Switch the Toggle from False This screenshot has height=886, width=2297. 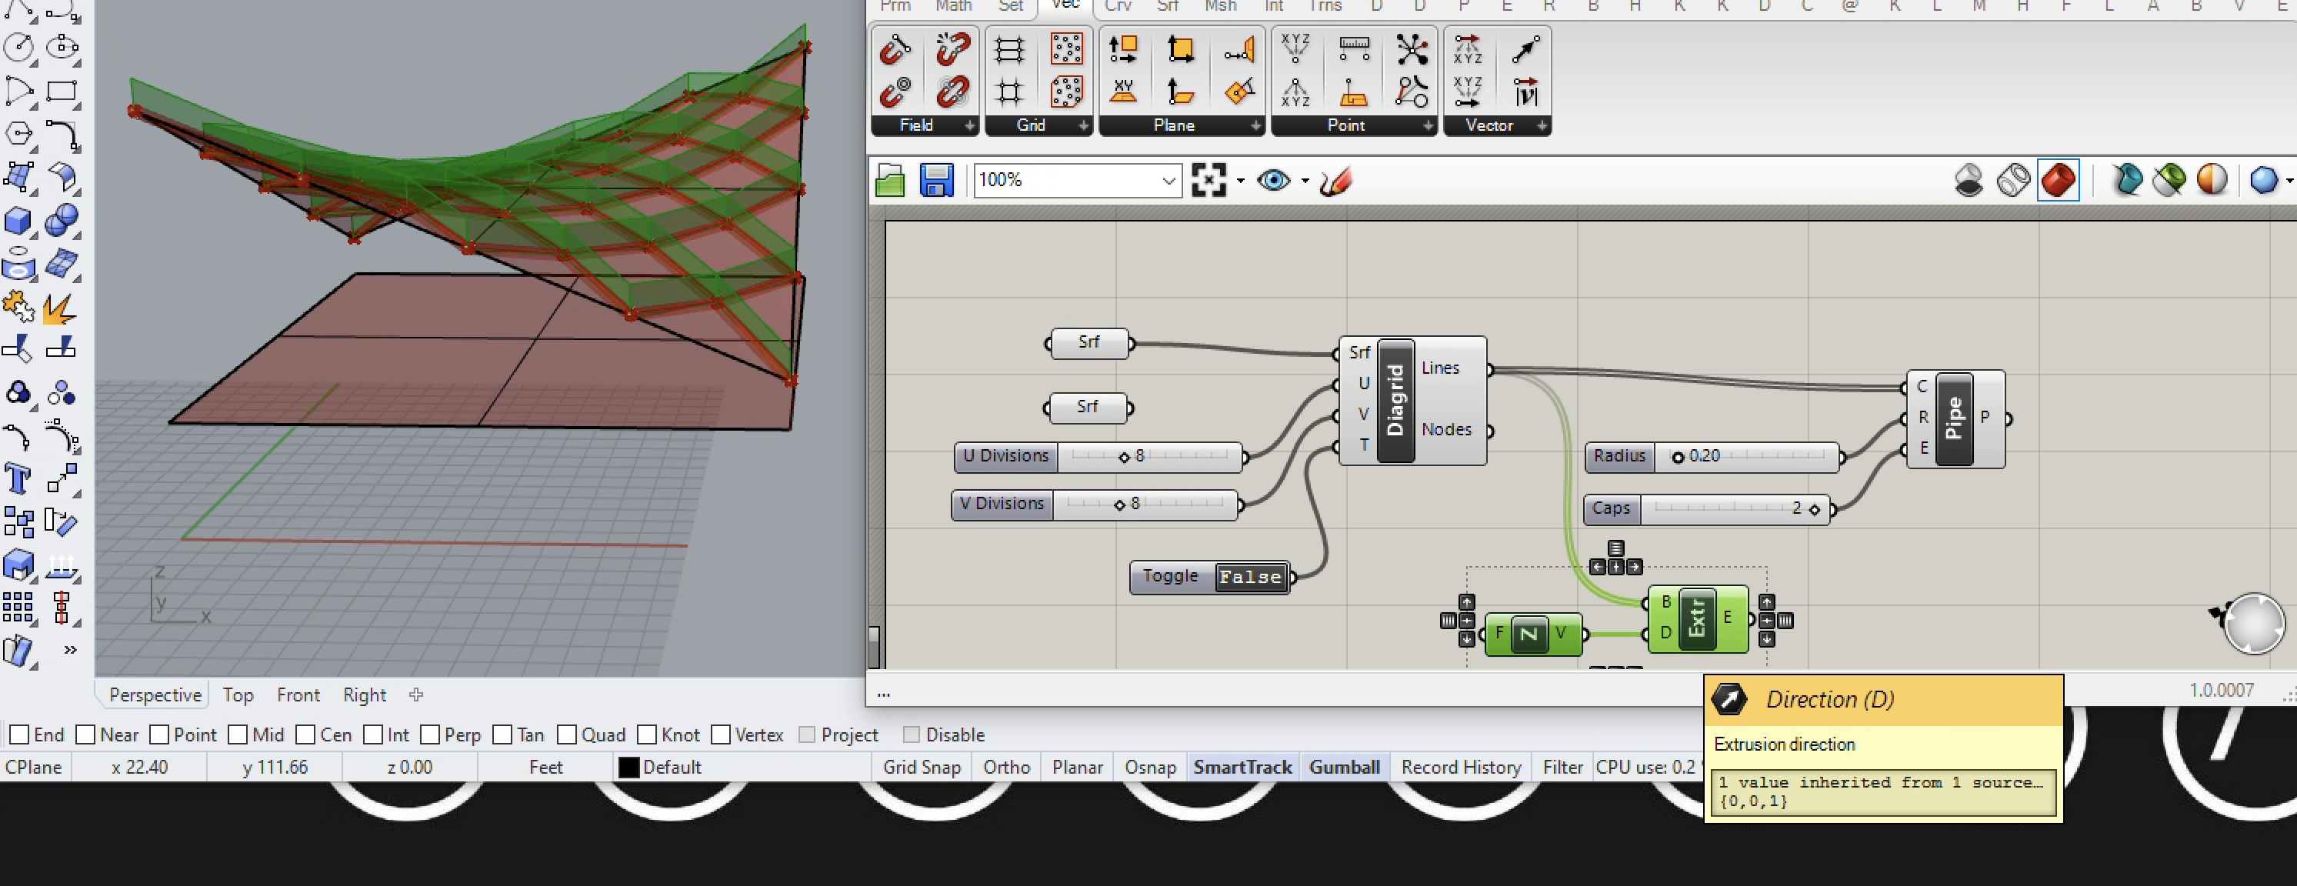1250,577
